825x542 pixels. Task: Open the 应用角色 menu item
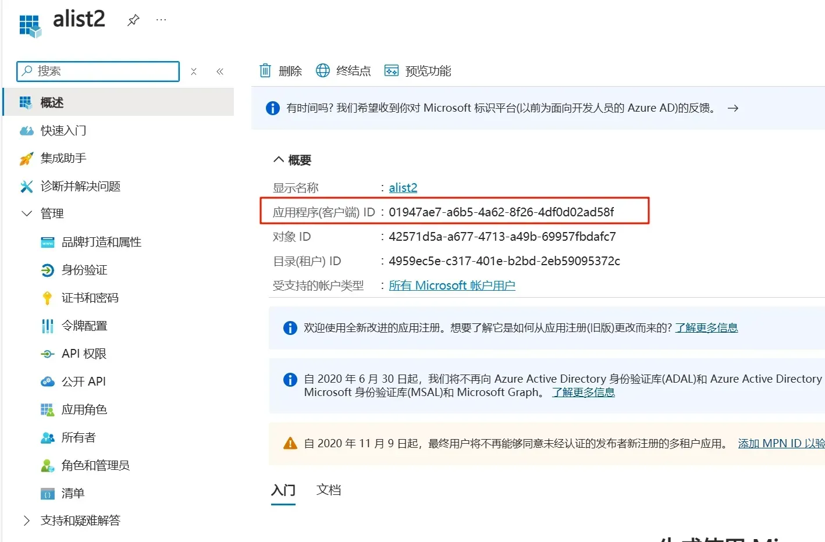coord(84,409)
